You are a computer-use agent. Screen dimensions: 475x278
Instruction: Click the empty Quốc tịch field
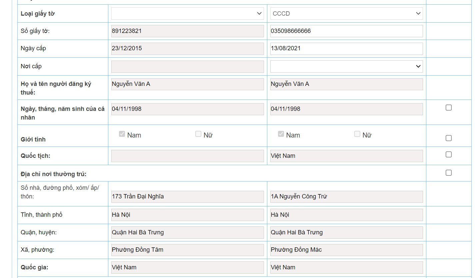(x=187, y=156)
